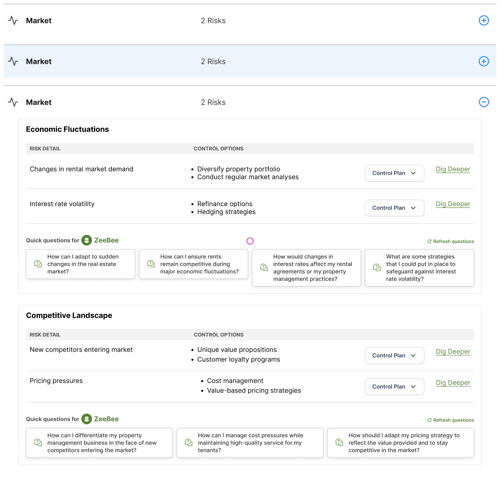The image size is (501, 484).
Task: Collapse the expanded Market section minus icon
Action: (x=484, y=102)
